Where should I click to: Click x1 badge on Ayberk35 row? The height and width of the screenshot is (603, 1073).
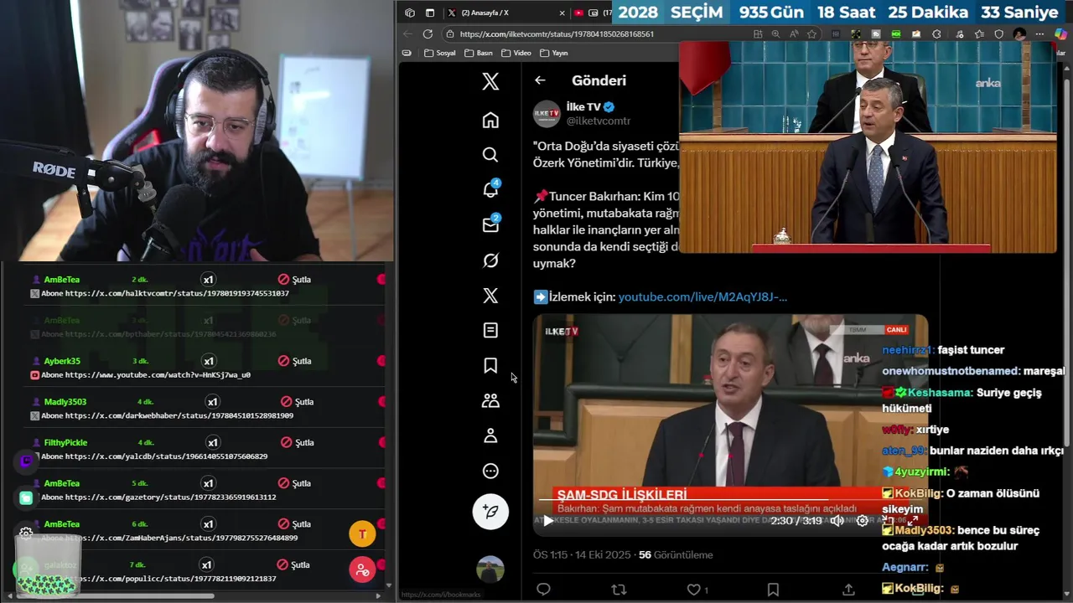tap(208, 361)
